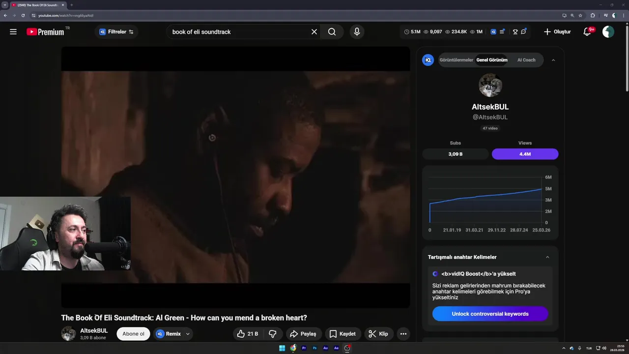
Task: Dislike the video with thumbs down
Action: [x=272, y=334]
